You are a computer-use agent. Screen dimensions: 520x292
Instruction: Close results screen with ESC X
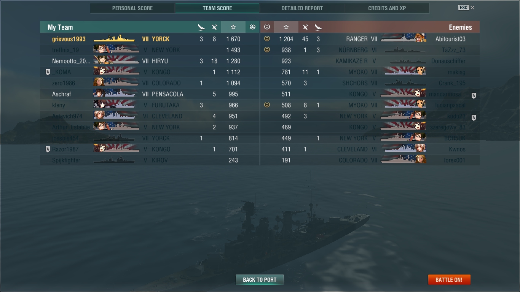coord(466,8)
